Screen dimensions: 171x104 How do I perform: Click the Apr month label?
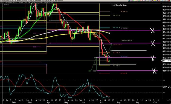click(48, 102)
